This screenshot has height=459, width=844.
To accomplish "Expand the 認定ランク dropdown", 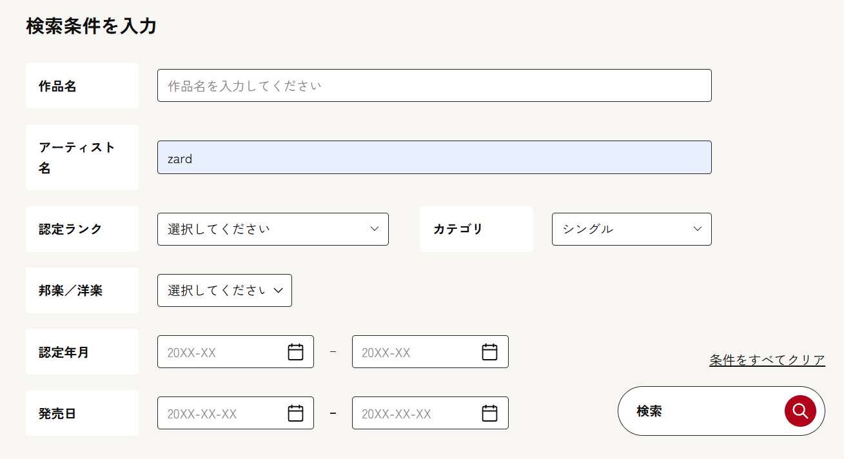I will tap(273, 229).
